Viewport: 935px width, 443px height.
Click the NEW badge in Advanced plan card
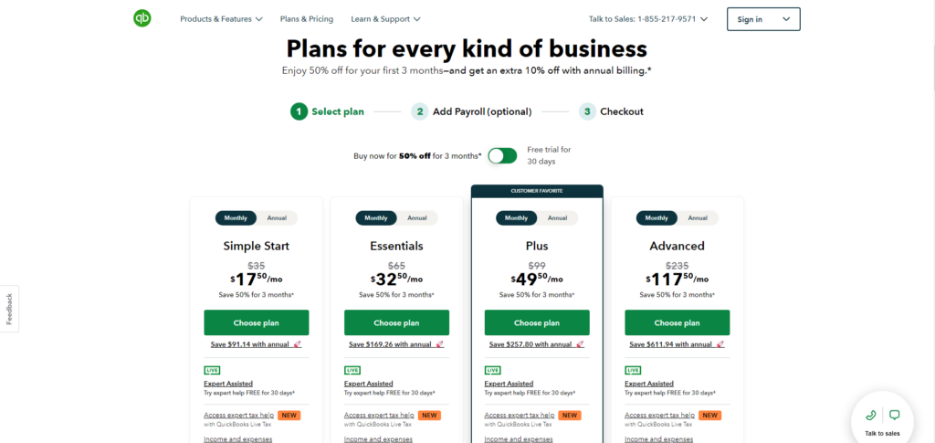coord(709,415)
